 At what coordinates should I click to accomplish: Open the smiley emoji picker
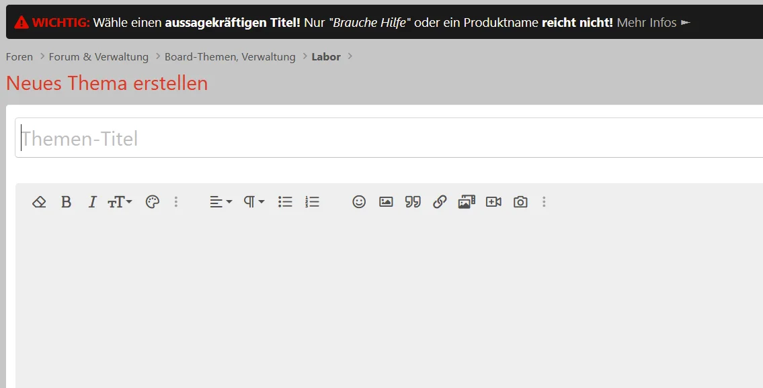(x=359, y=202)
